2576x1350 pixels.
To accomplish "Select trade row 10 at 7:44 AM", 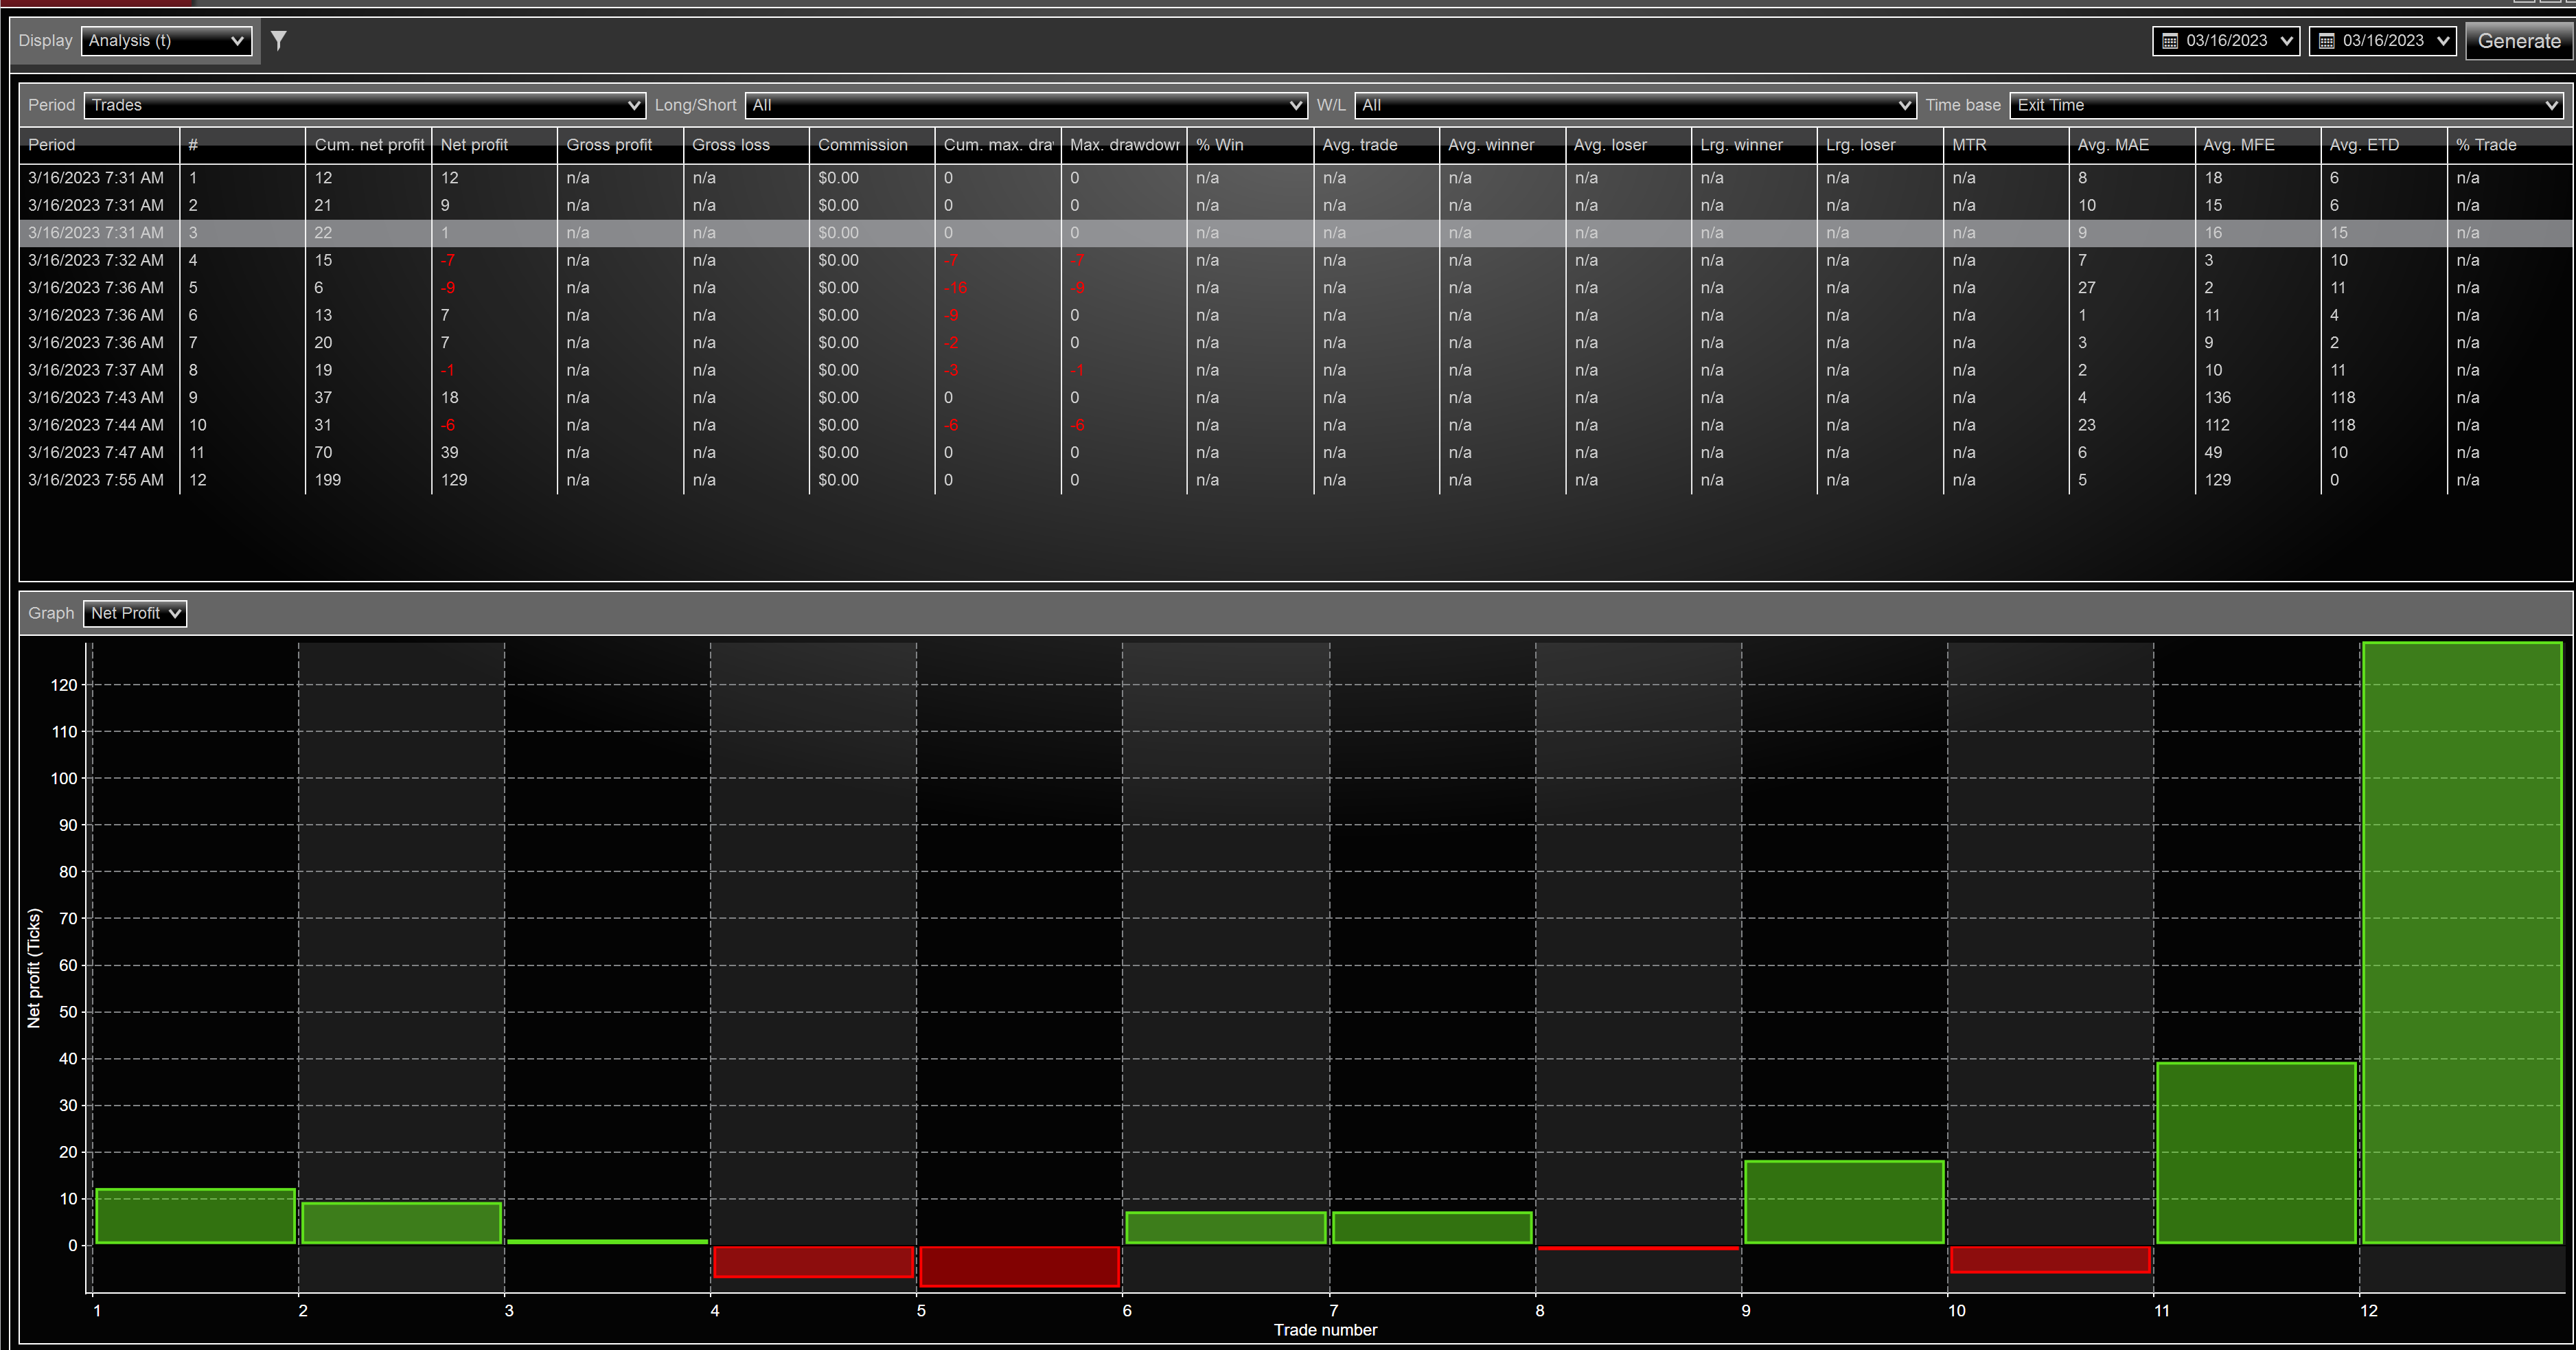I will 1296,425.
